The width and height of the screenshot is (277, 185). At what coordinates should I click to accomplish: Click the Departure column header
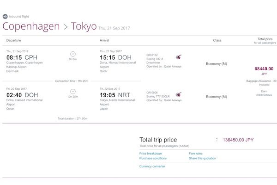point(13,40)
